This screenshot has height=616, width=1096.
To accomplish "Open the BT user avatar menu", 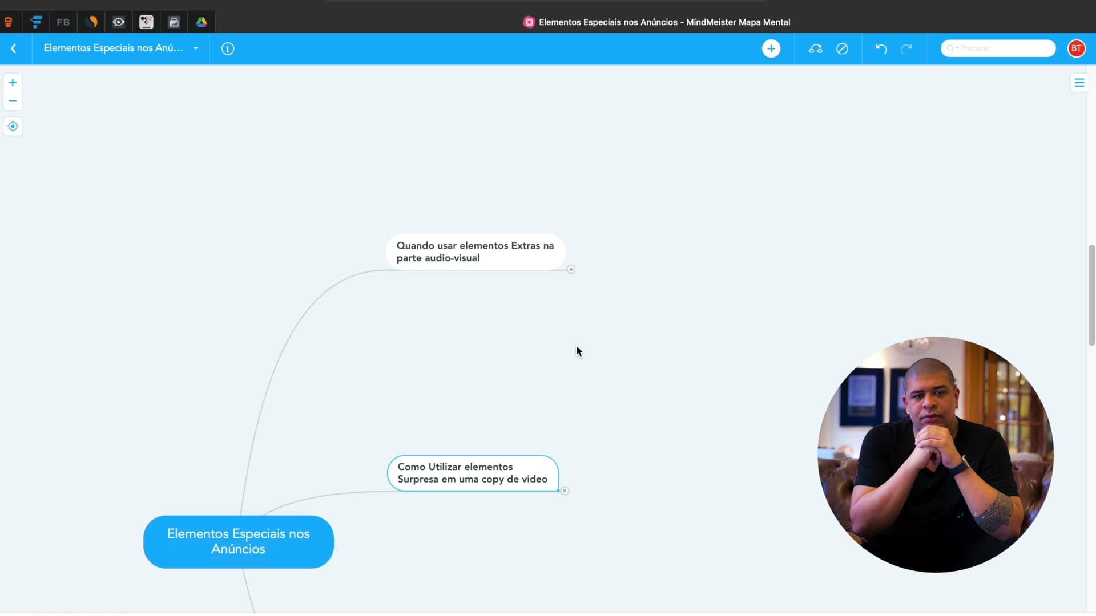I will (1076, 48).
